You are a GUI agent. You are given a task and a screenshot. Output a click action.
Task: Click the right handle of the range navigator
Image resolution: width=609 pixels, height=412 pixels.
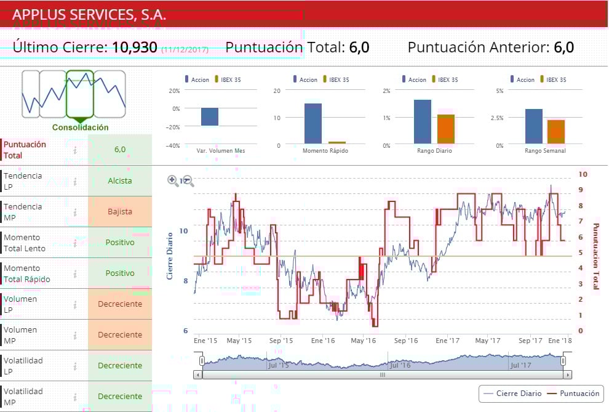point(563,361)
